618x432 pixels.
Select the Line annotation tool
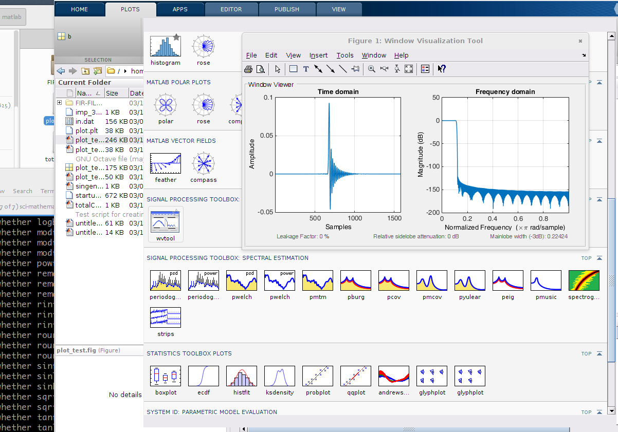pos(343,69)
